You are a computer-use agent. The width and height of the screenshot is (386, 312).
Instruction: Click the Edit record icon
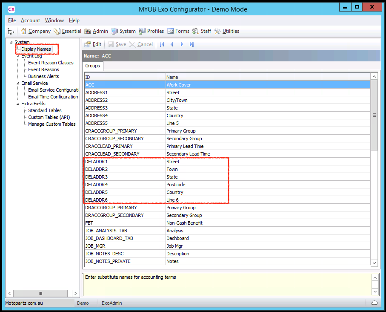point(88,44)
